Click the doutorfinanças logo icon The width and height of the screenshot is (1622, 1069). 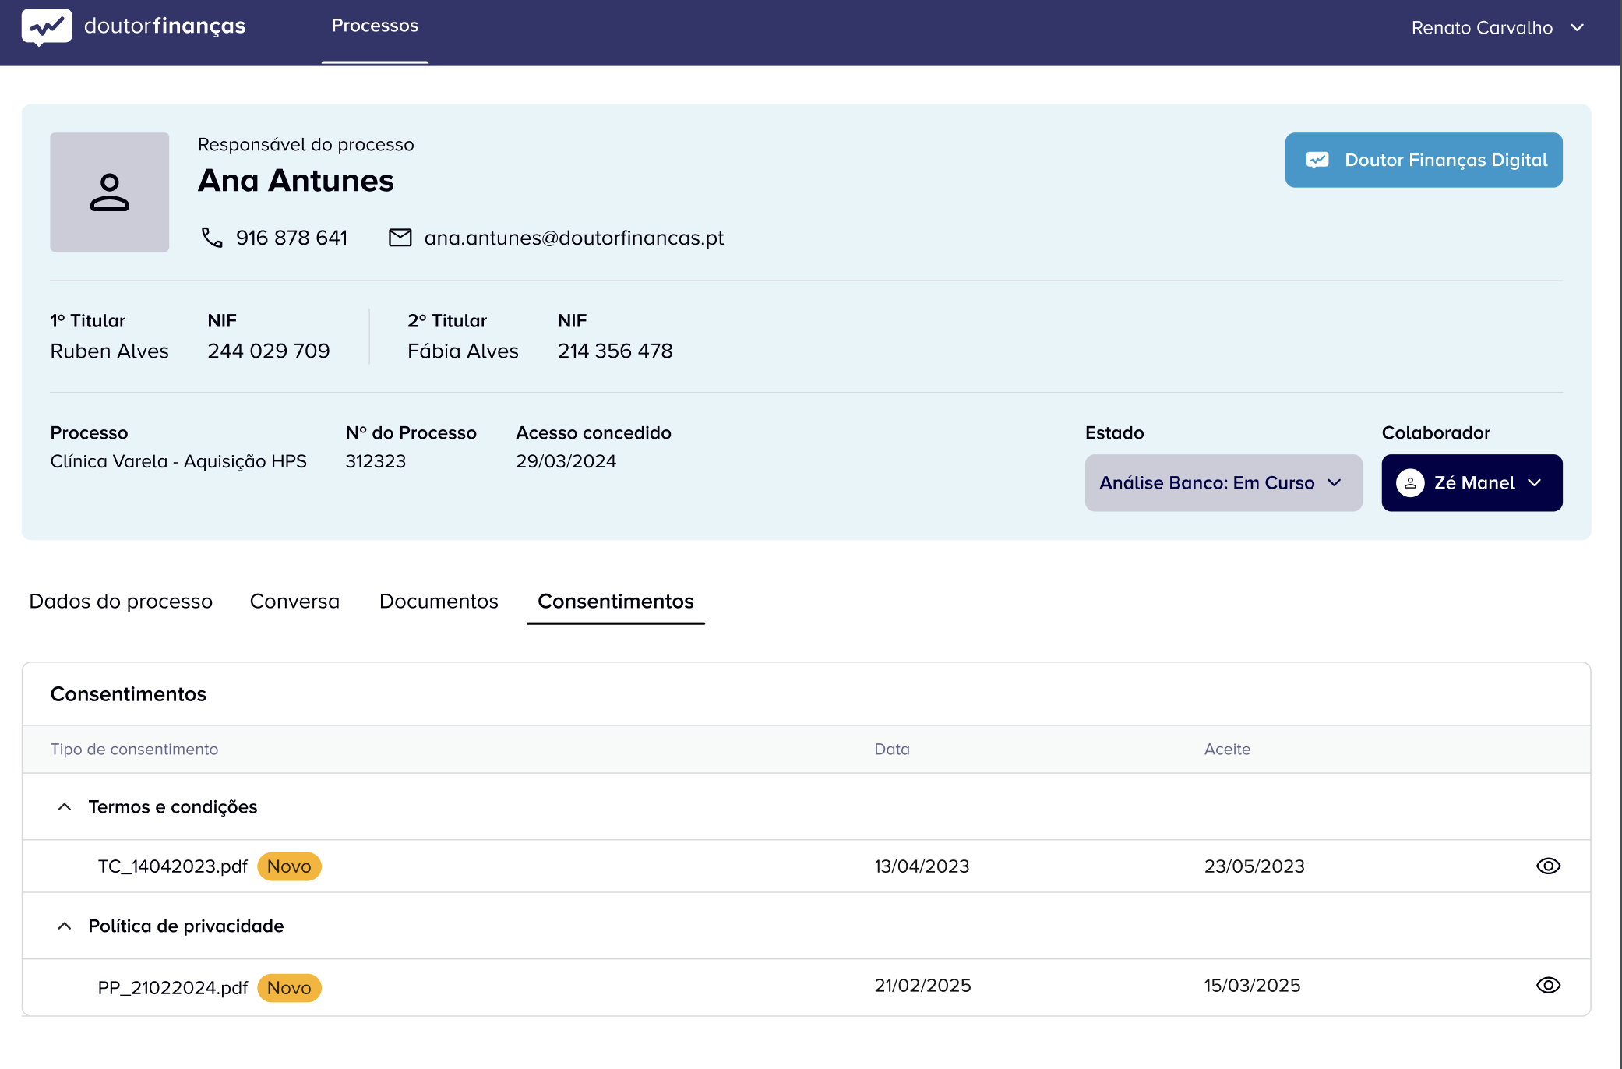(47, 26)
